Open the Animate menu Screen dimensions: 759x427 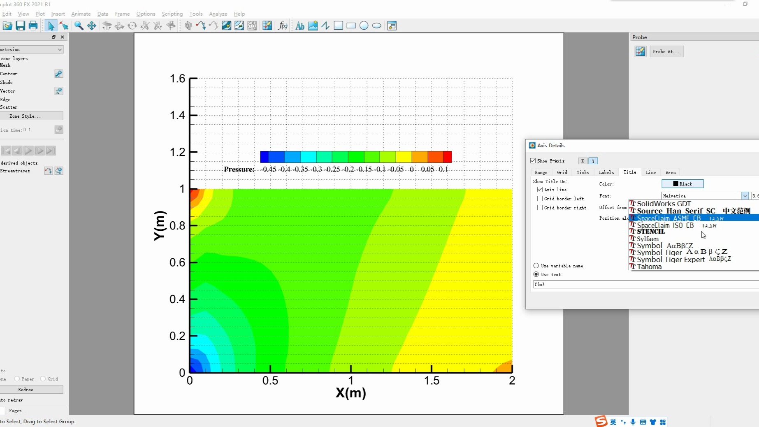(81, 14)
